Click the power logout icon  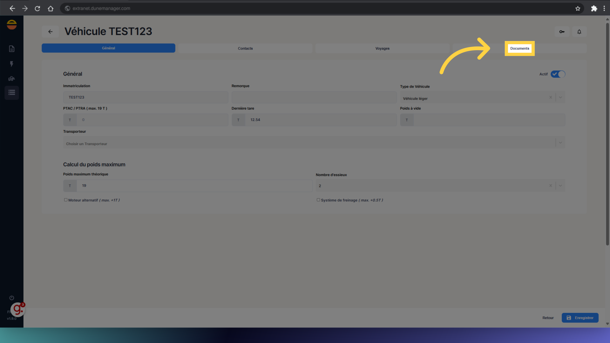click(12, 298)
